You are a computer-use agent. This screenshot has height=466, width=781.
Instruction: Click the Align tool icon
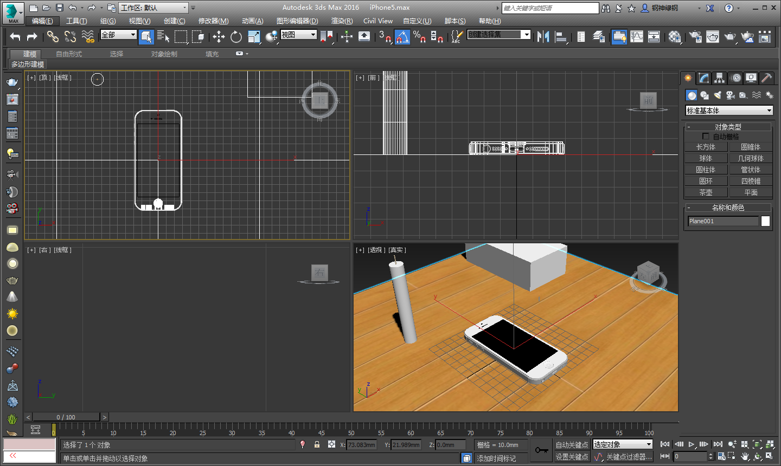pos(561,36)
